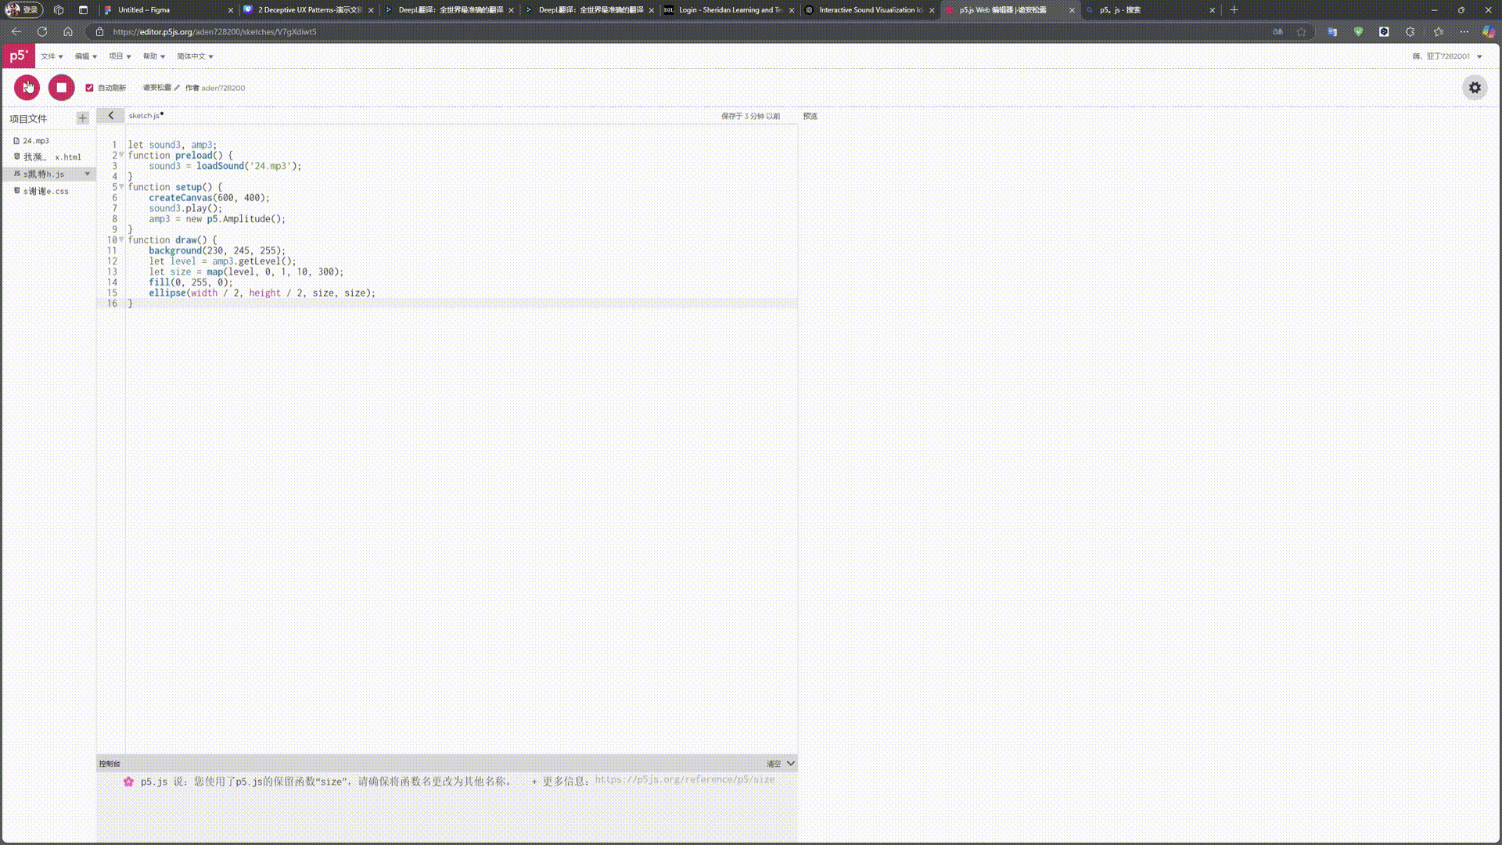Image resolution: width=1502 pixels, height=845 pixels.
Task: Toggle the auto-refresh checkbox
Action: pyautogui.click(x=89, y=88)
